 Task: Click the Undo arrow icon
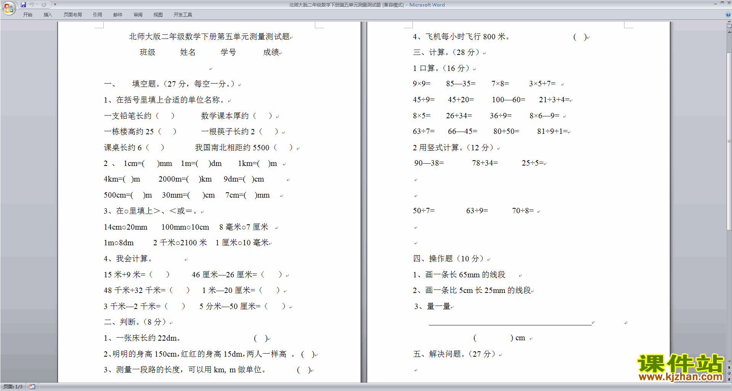click(x=32, y=5)
